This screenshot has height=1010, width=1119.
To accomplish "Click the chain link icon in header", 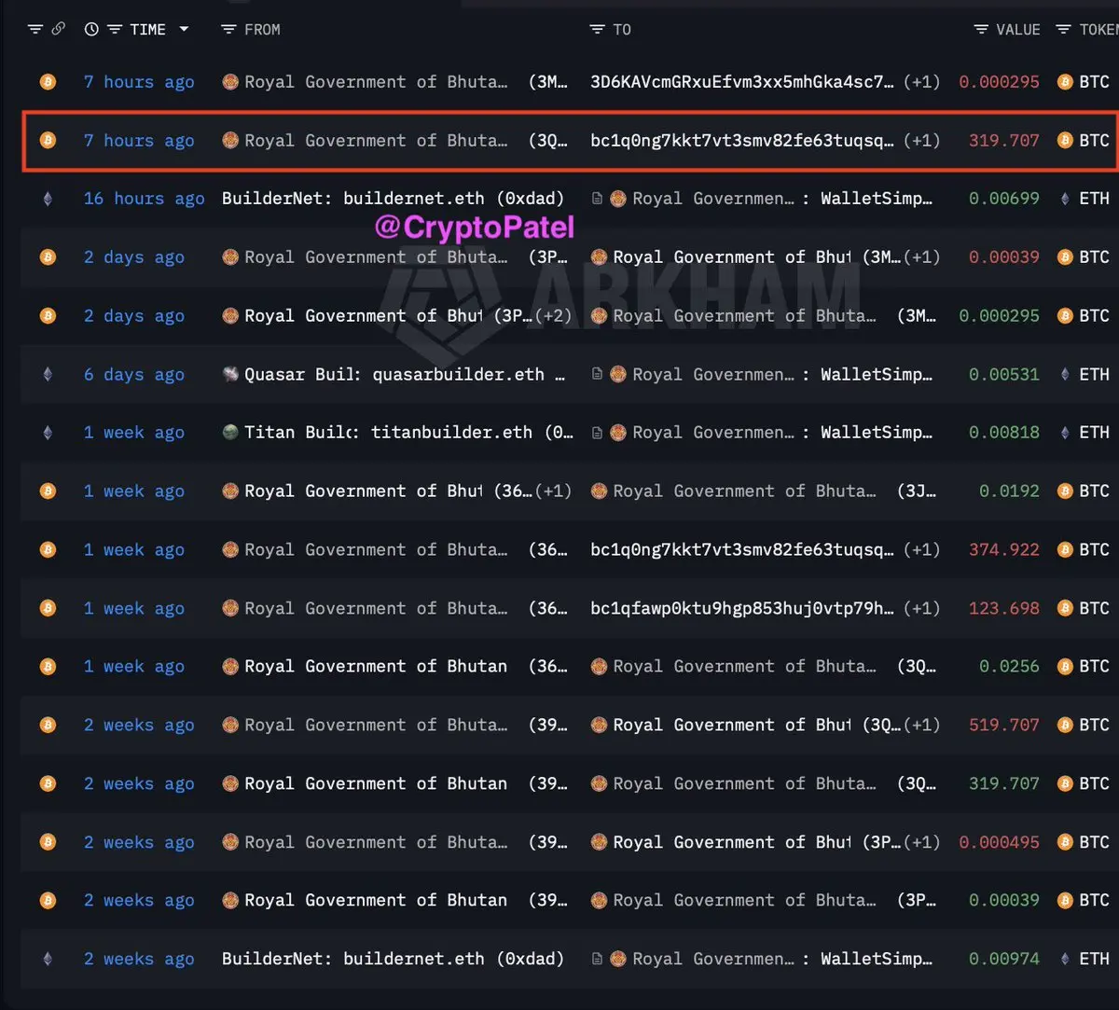I will (58, 30).
